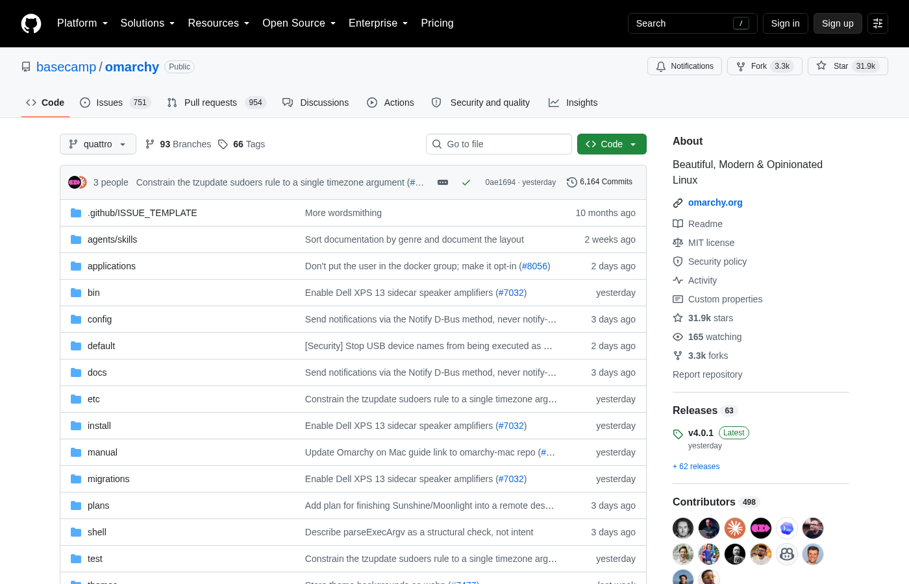Open the config folder
909x584 pixels.
pyautogui.click(x=99, y=319)
